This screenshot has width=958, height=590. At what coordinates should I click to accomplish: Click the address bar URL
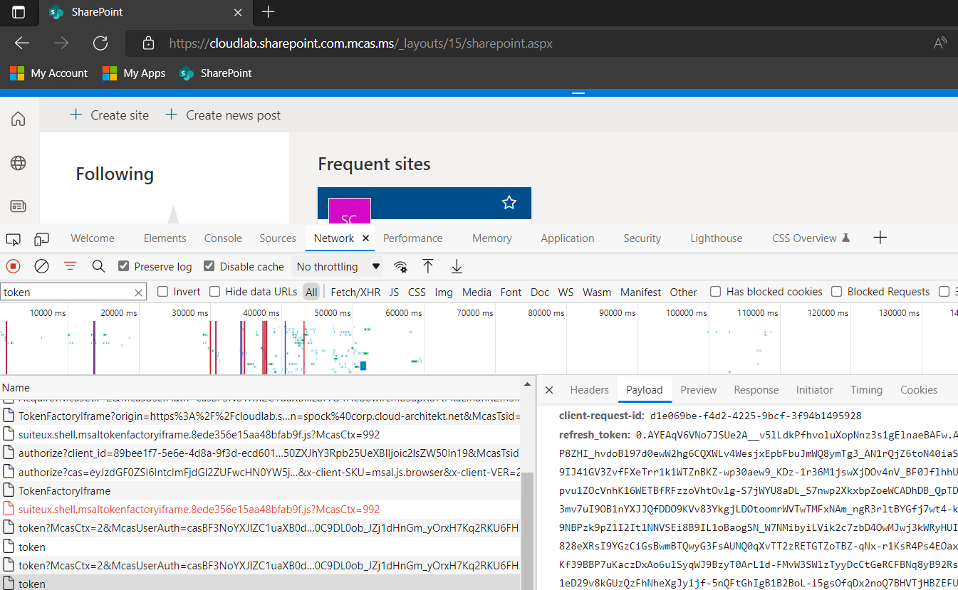click(360, 43)
